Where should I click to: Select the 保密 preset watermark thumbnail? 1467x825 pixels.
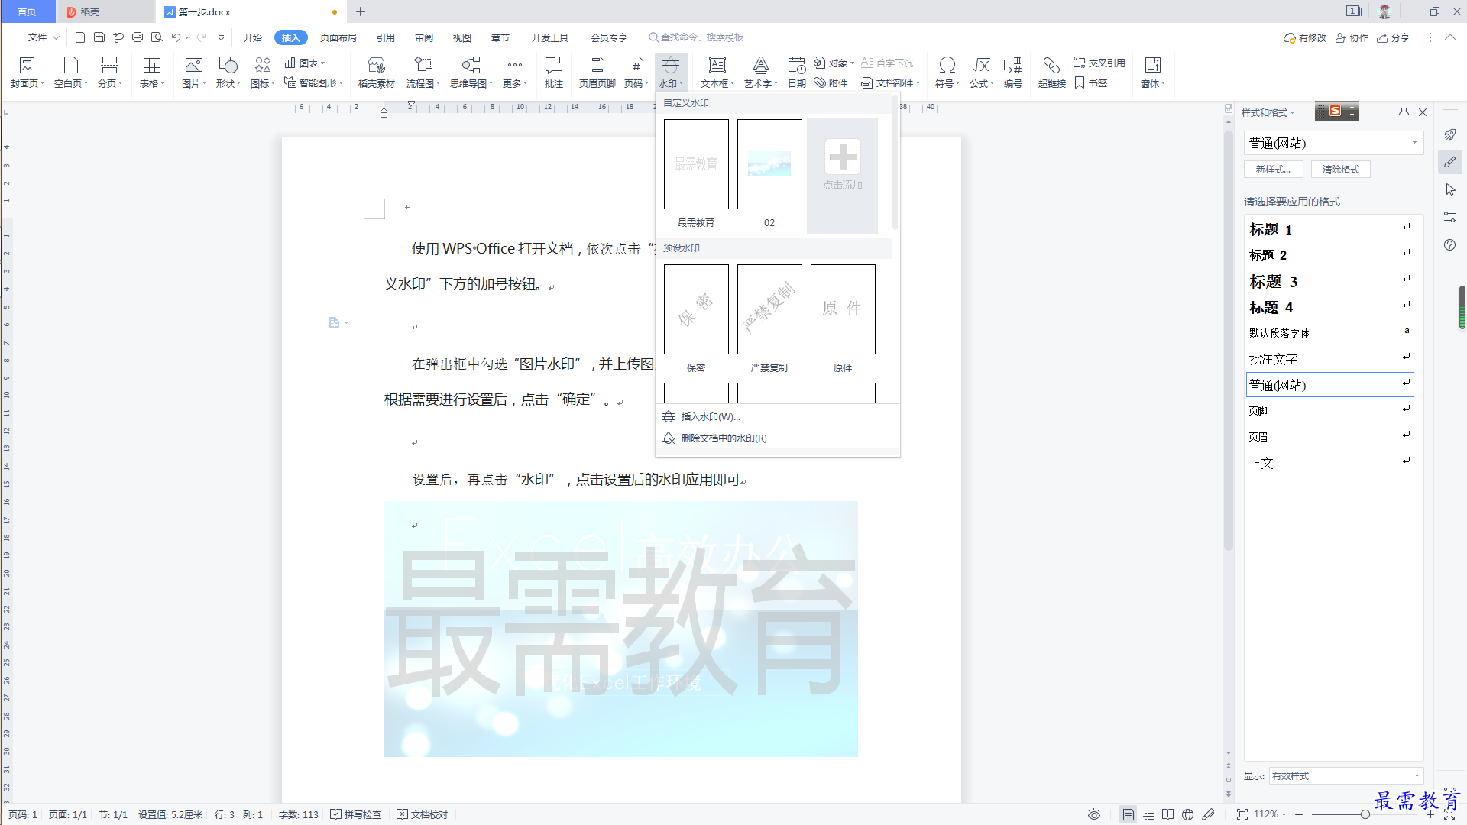point(696,309)
